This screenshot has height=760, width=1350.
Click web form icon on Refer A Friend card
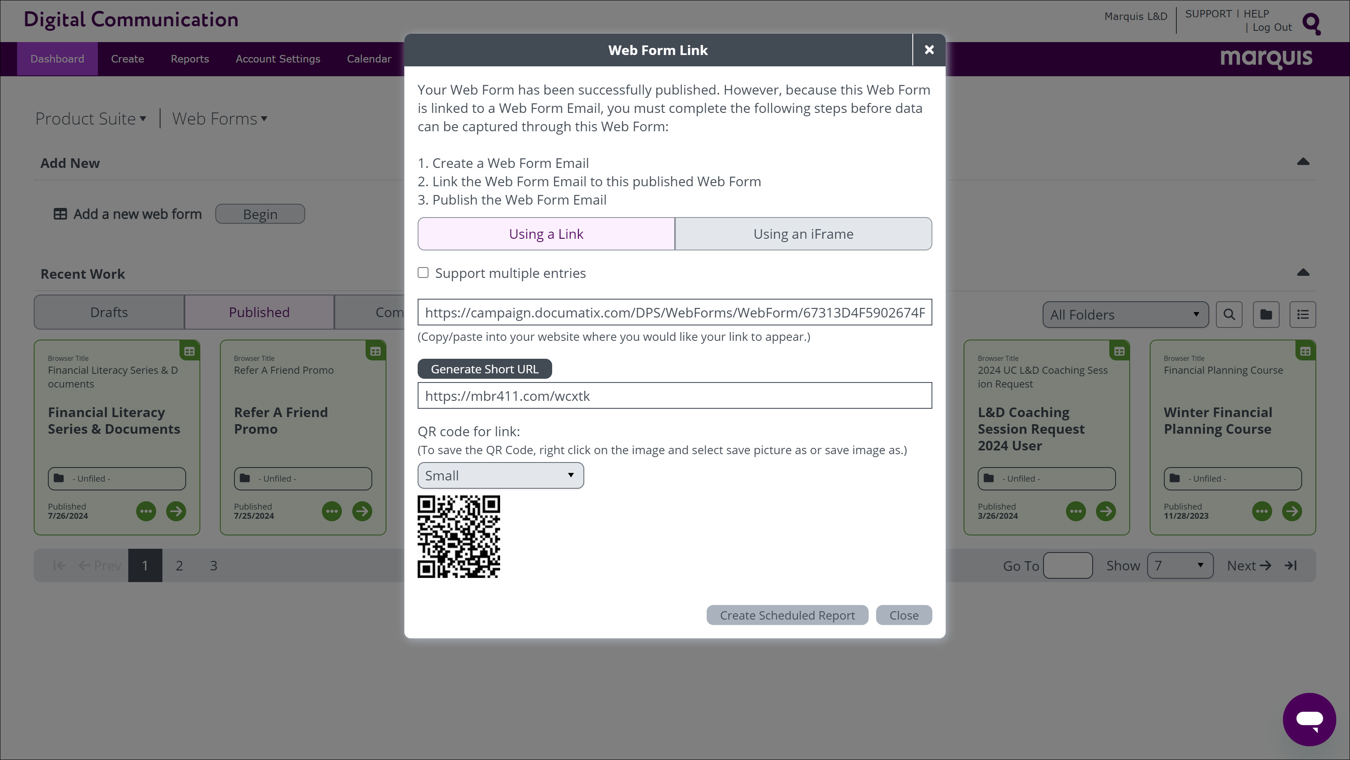(376, 351)
